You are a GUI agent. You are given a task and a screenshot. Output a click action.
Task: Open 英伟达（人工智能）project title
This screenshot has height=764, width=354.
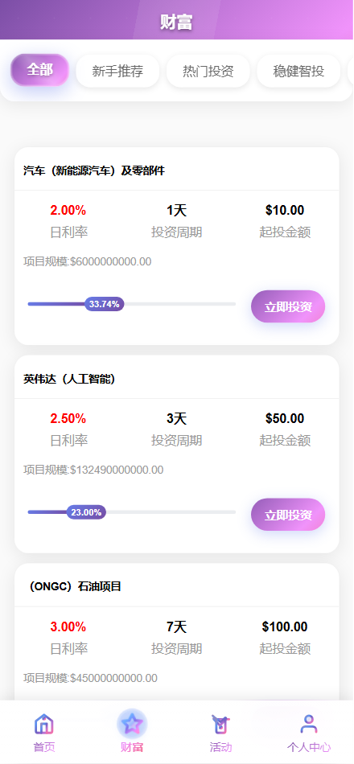click(x=69, y=379)
